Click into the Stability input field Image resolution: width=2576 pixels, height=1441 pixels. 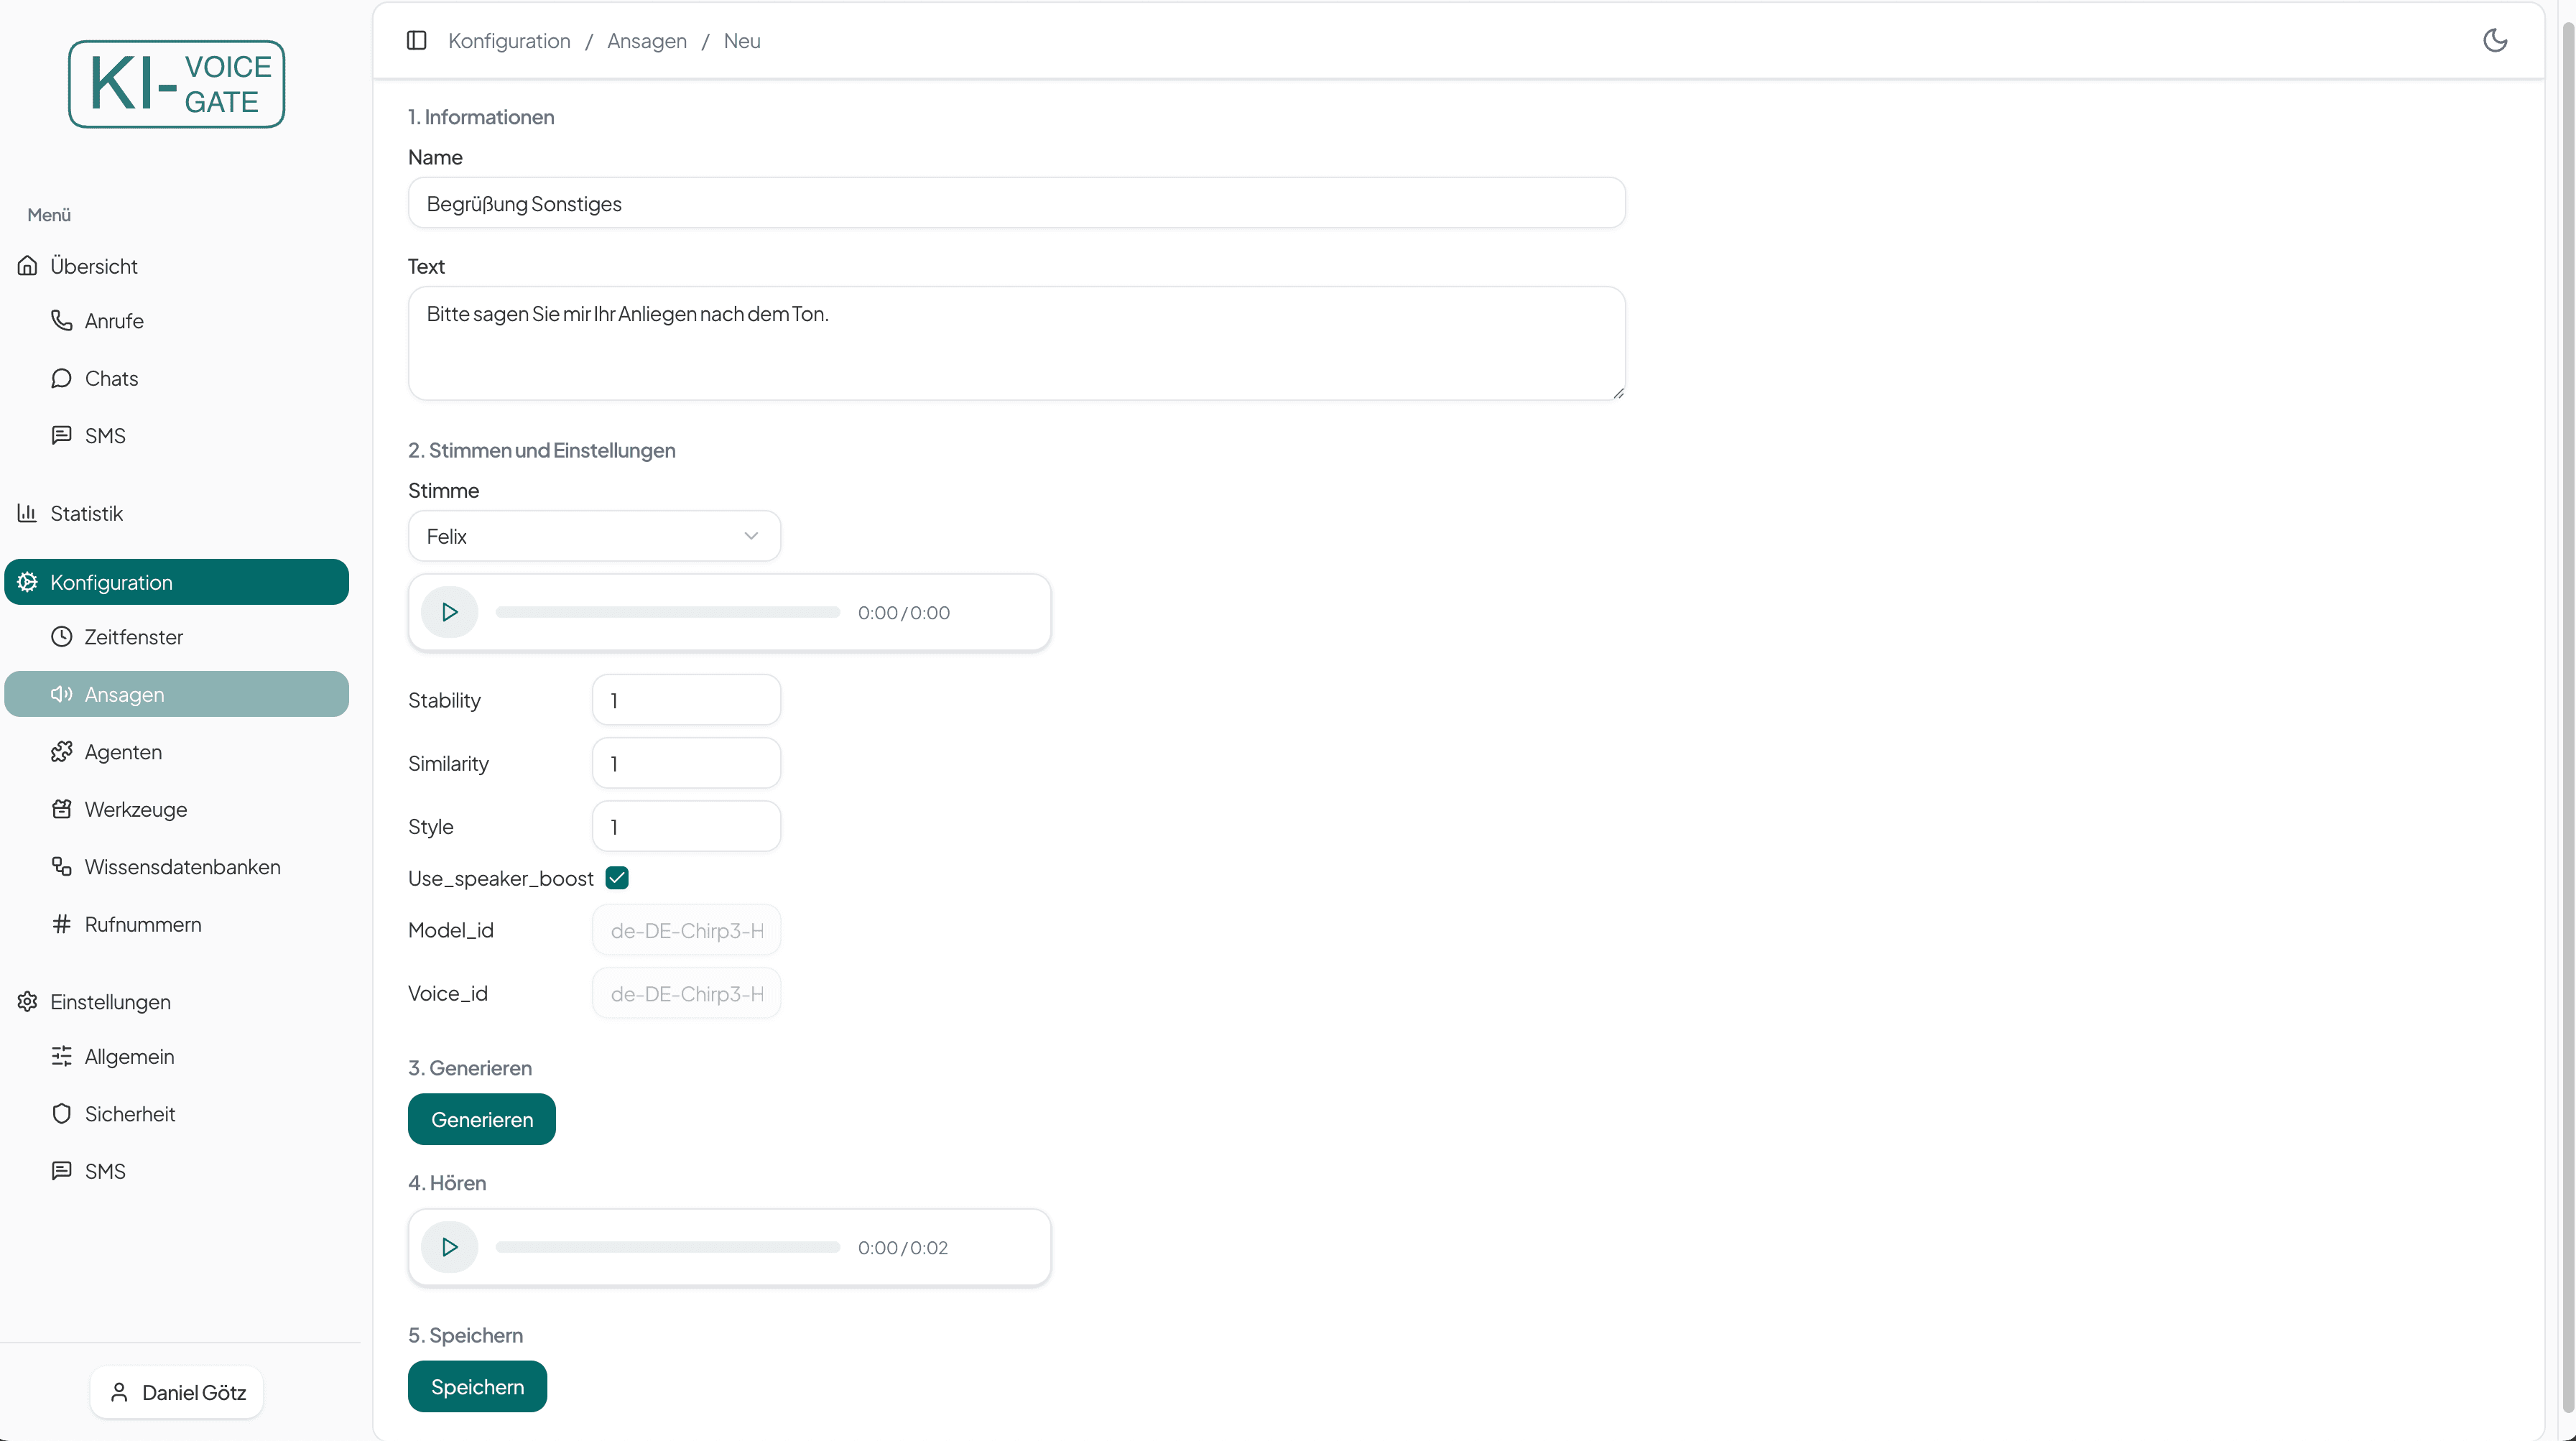point(686,700)
